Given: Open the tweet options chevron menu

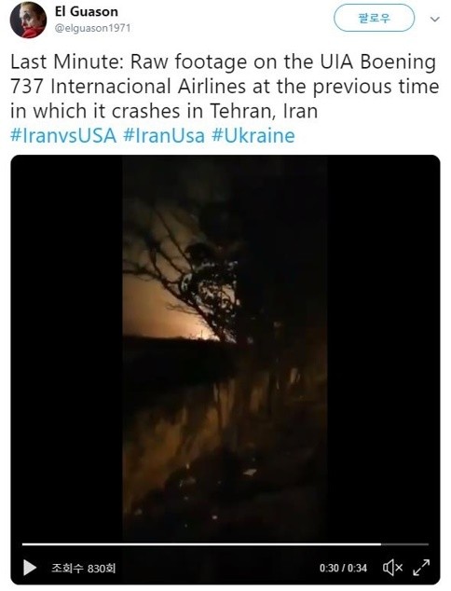Looking at the screenshot, I should click(435, 19).
